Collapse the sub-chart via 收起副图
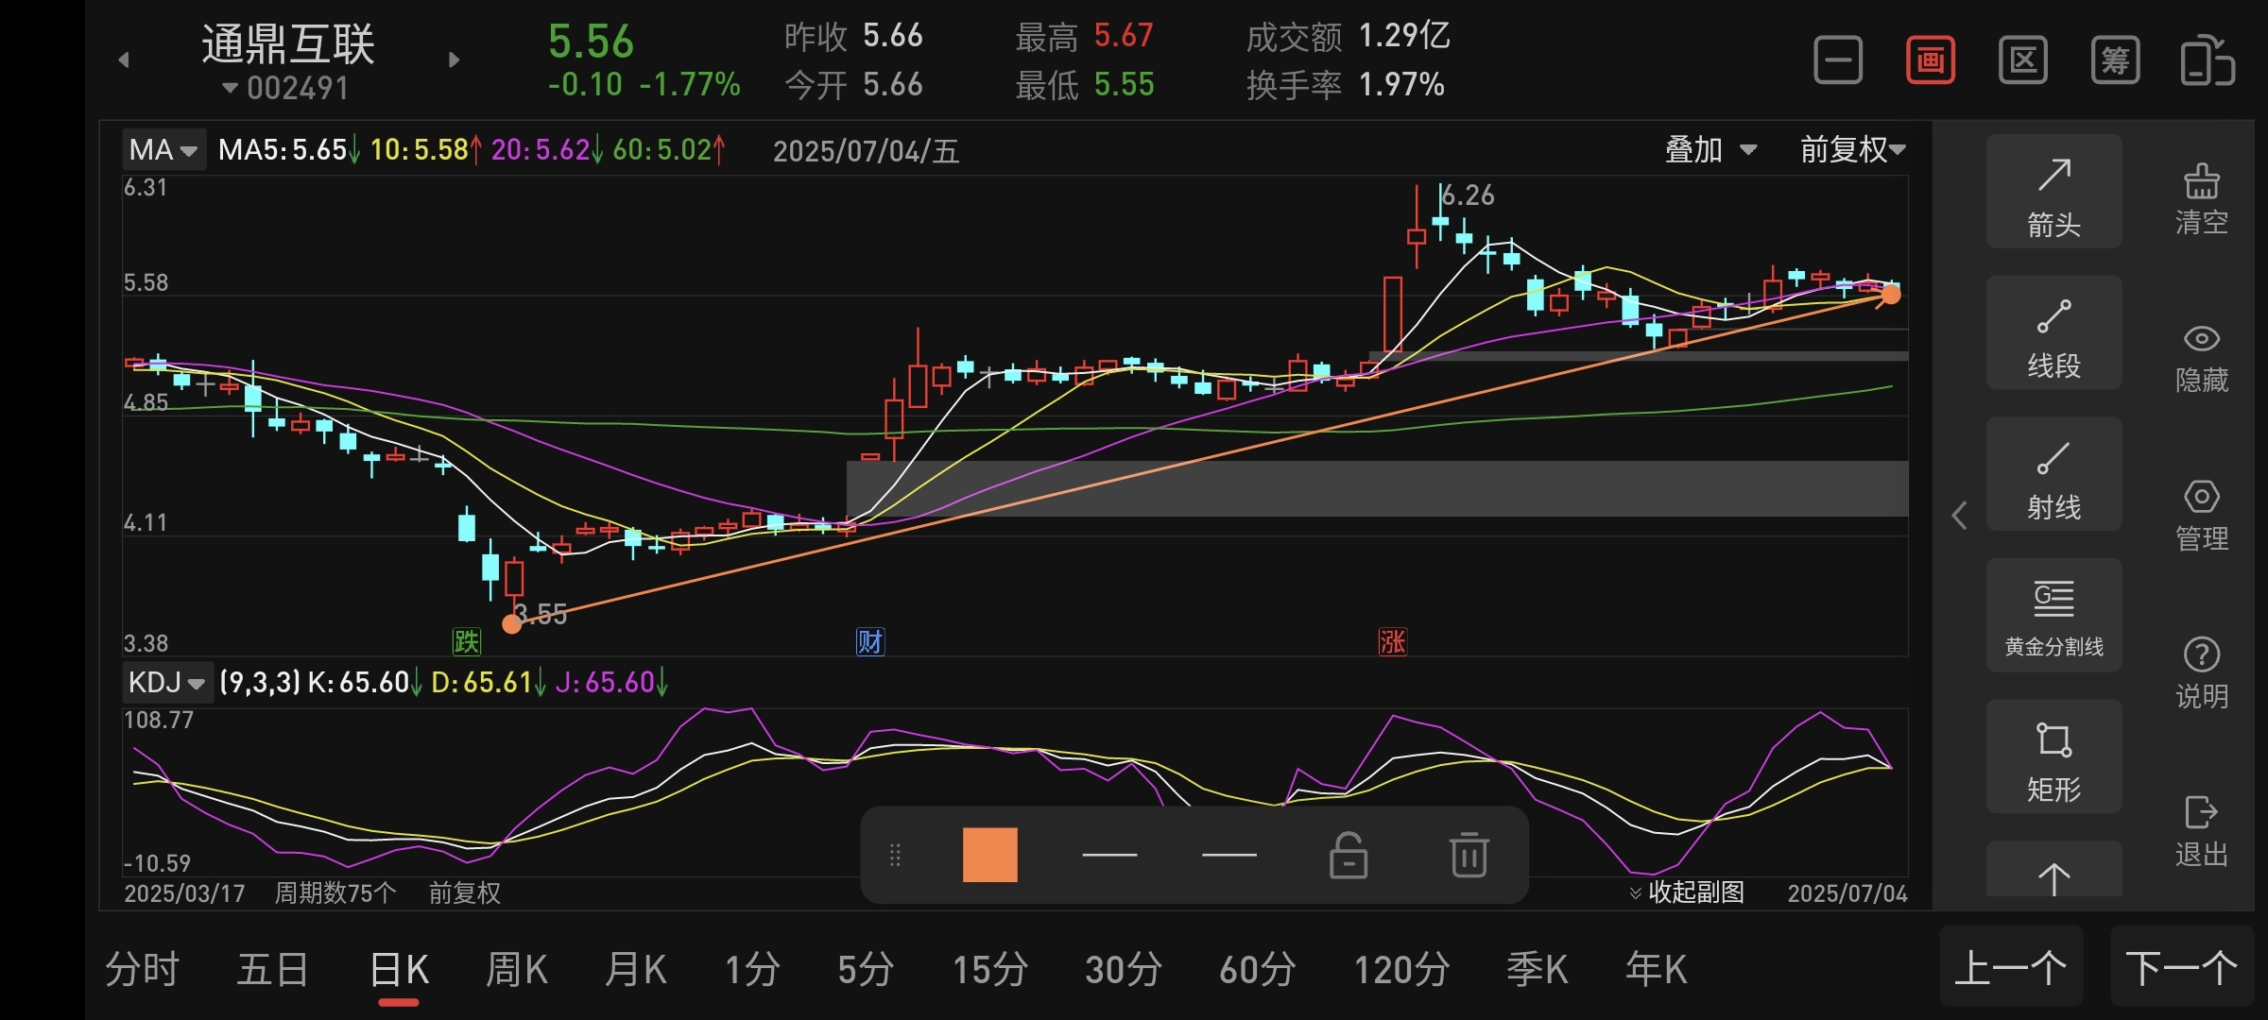2268x1020 pixels. point(1687,892)
